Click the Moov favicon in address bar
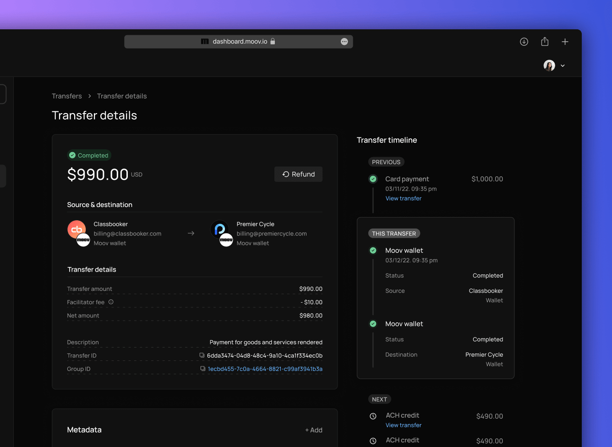This screenshot has height=447, width=612. click(205, 42)
